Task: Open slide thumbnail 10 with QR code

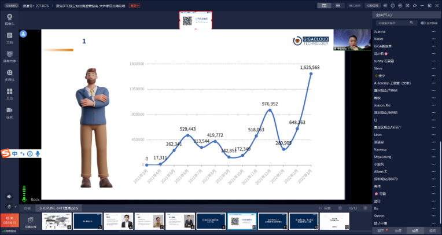Action: pos(242,221)
